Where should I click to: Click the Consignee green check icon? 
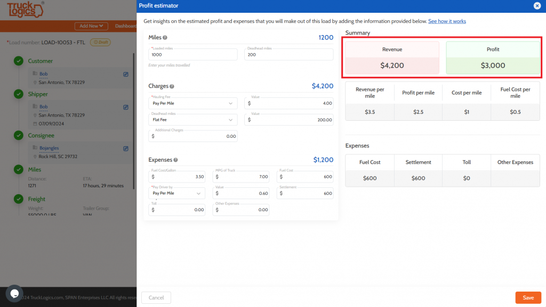[19, 136]
